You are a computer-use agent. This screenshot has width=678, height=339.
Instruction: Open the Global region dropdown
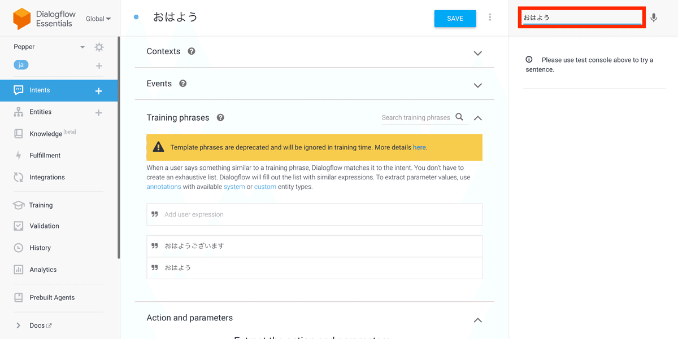click(98, 19)
